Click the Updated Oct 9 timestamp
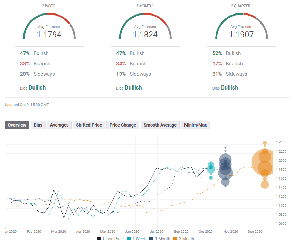 click(27, 105)
